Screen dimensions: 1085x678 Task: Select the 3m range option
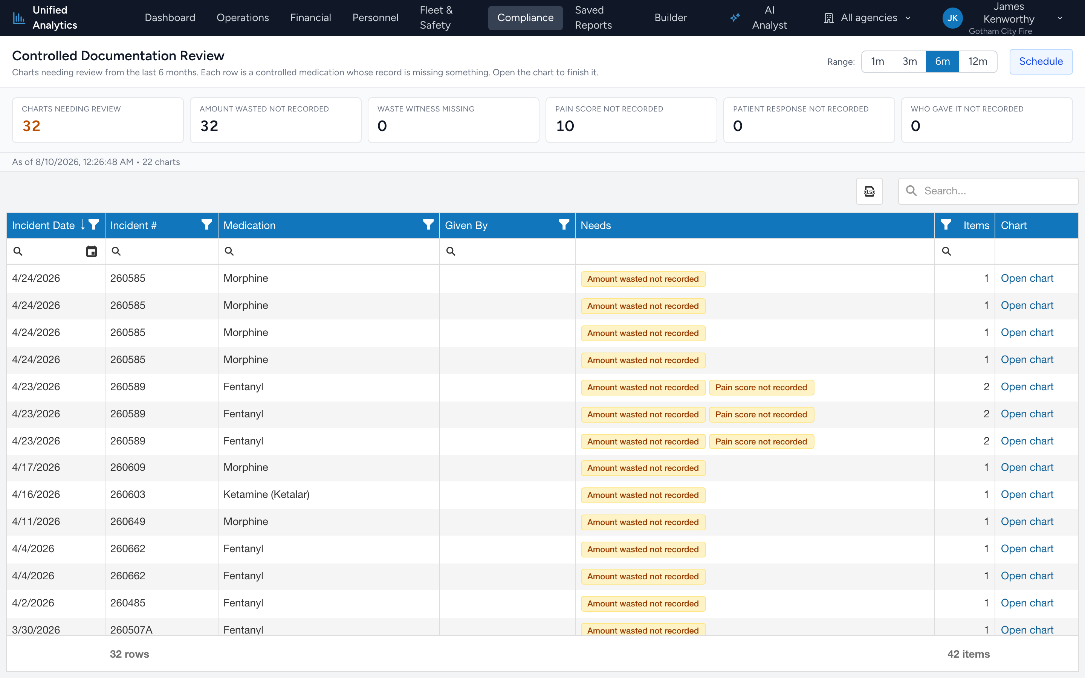[x=910, y=61]
